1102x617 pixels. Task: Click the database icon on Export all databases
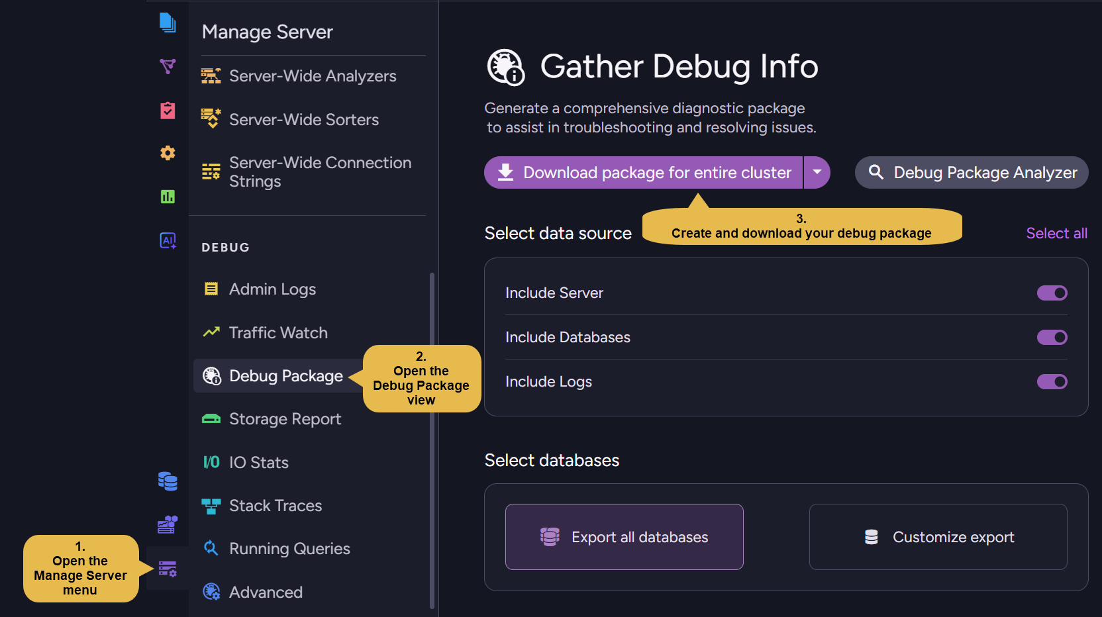point(550,537)
